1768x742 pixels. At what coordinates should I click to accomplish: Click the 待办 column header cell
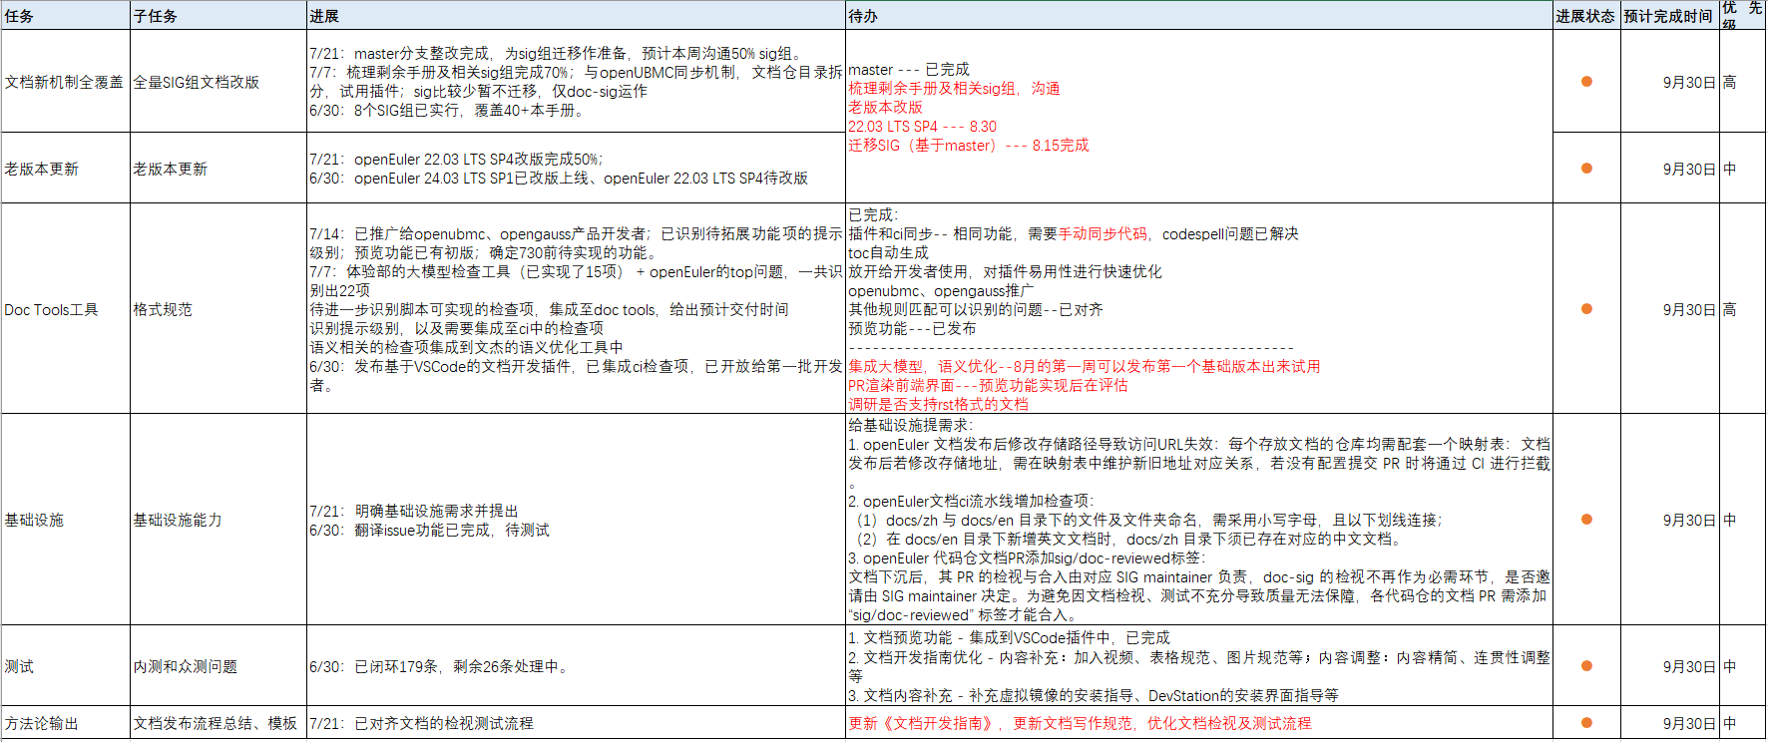1197,16
